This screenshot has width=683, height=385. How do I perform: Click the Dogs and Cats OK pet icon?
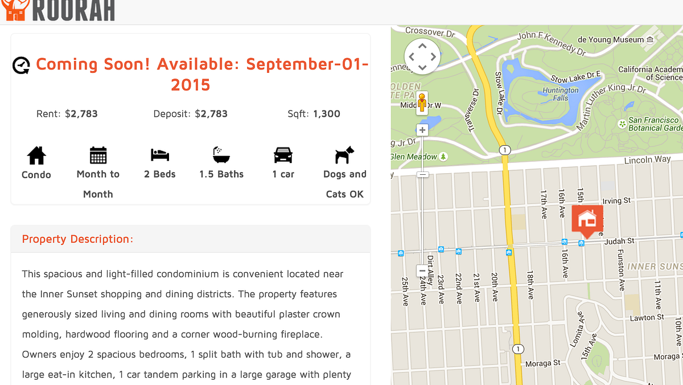(x=344, y=155)
